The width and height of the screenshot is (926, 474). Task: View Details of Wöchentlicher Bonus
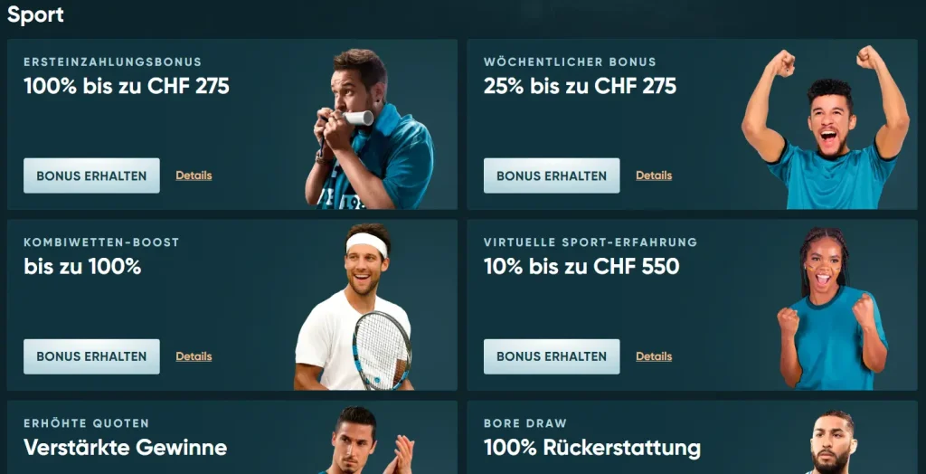[x=654, y=175]
